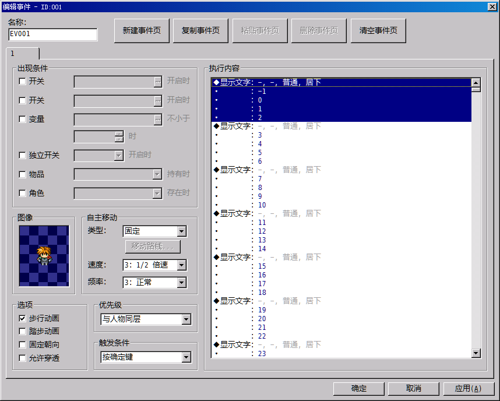This screenshot has height=401, width=500.
Task: Close the 编辑事件 dialog window
Action: (492, 6)
